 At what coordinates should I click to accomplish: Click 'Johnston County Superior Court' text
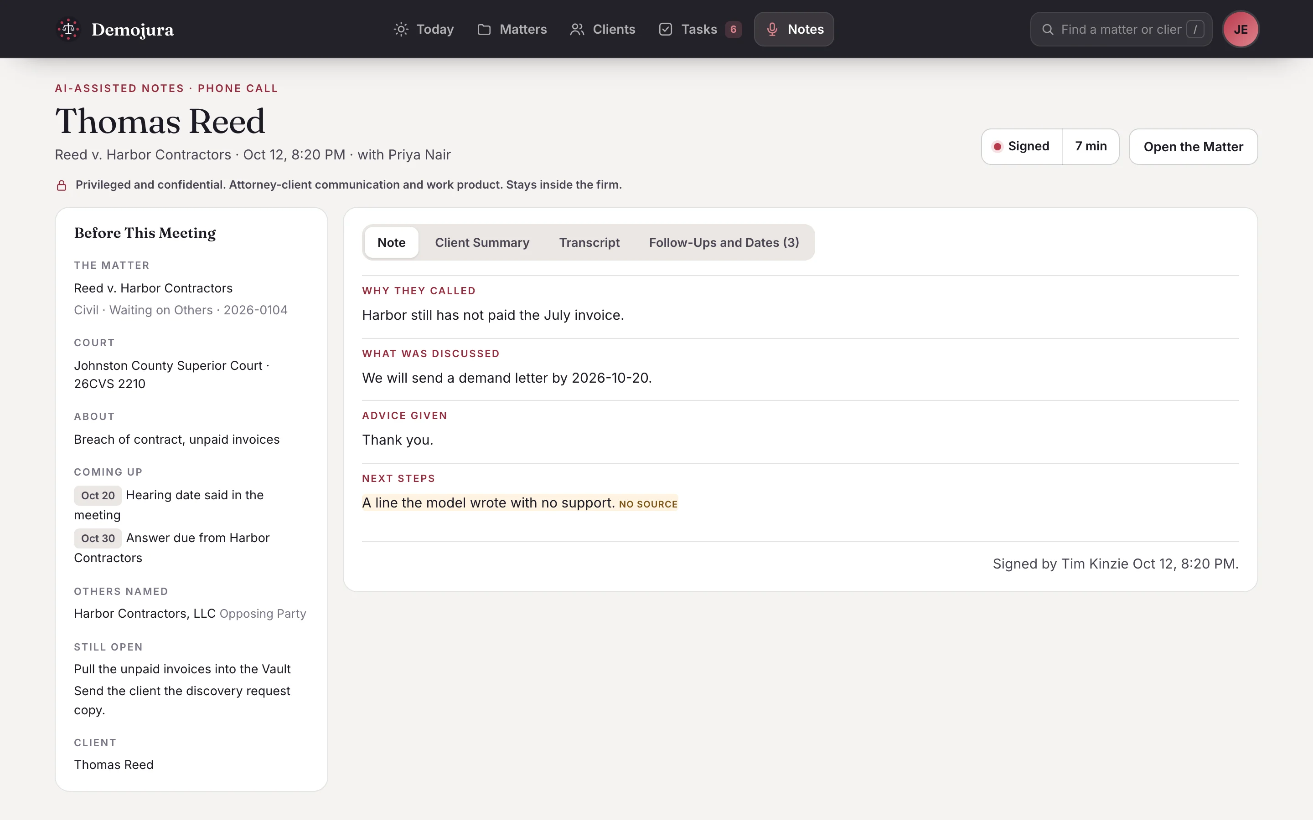click(x=168, y=365)
